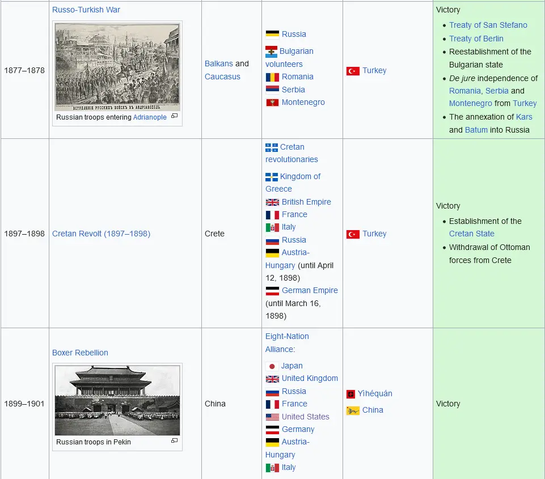Click the text "(until March 16, 1898)"

pos(293,310)
